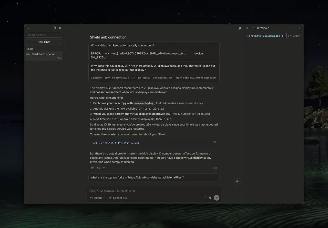328x228 pixels.
Task: Start a New Chat
Action: point(44,42)
